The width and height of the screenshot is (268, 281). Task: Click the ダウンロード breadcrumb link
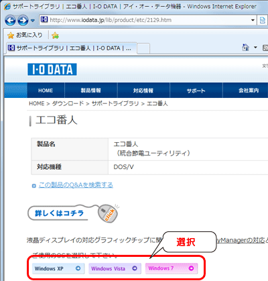(68, 103)
